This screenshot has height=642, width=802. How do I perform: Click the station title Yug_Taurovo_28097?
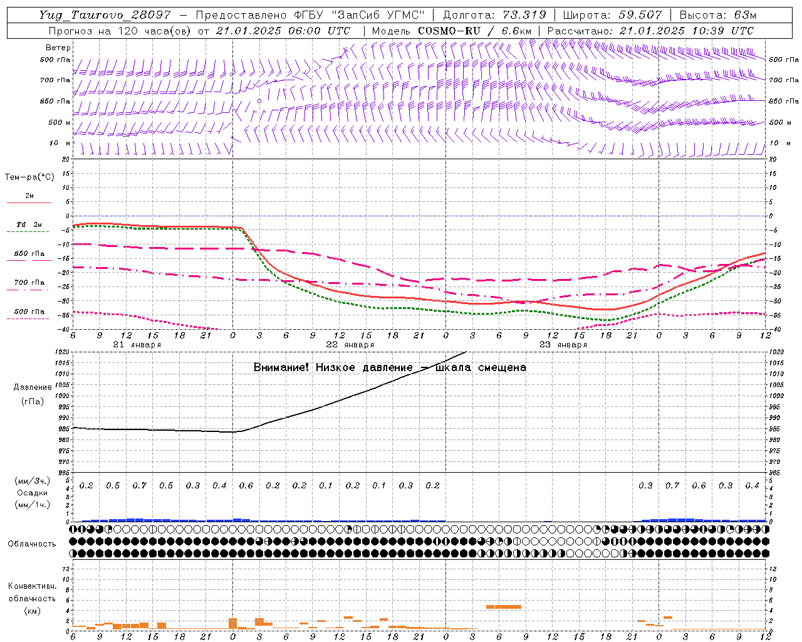(x=105, y=15)
